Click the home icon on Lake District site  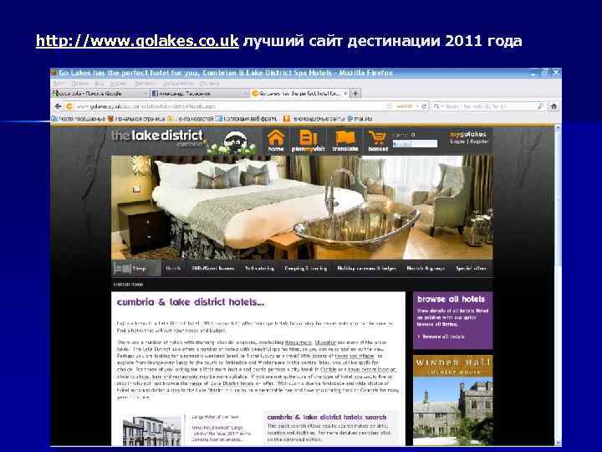pos(276,141)
